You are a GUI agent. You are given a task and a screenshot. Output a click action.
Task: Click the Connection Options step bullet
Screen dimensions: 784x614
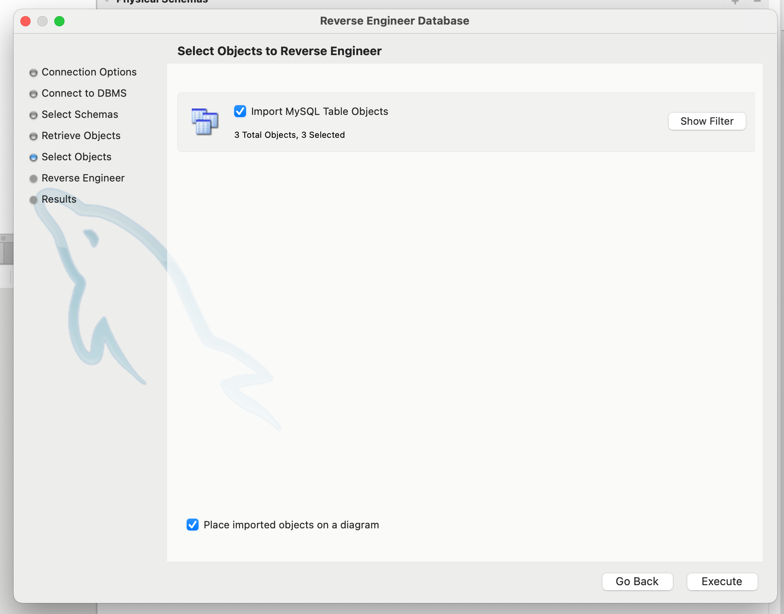[x=34, y=73]
